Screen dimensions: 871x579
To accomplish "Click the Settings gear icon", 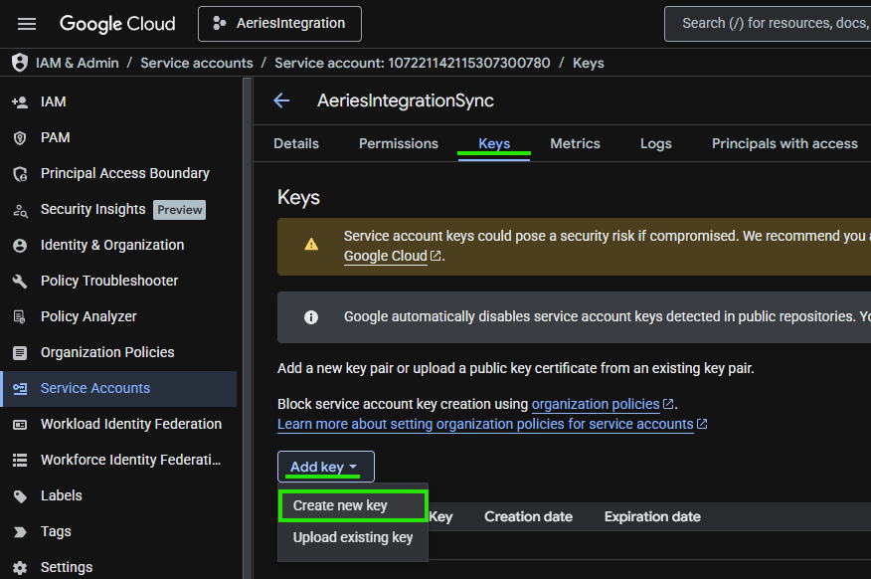I will click(20, 567).
